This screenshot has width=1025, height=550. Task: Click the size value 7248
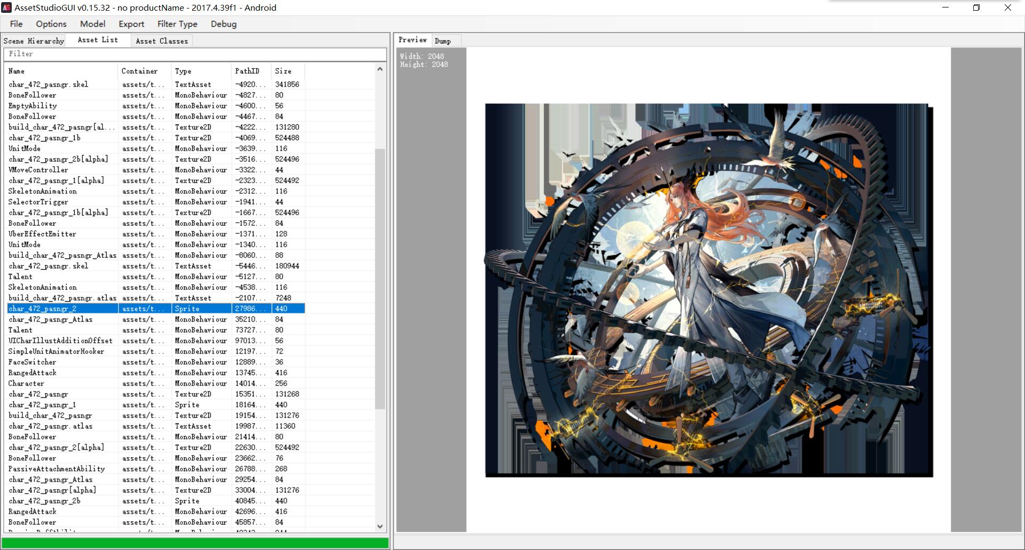tap(283, 298)
